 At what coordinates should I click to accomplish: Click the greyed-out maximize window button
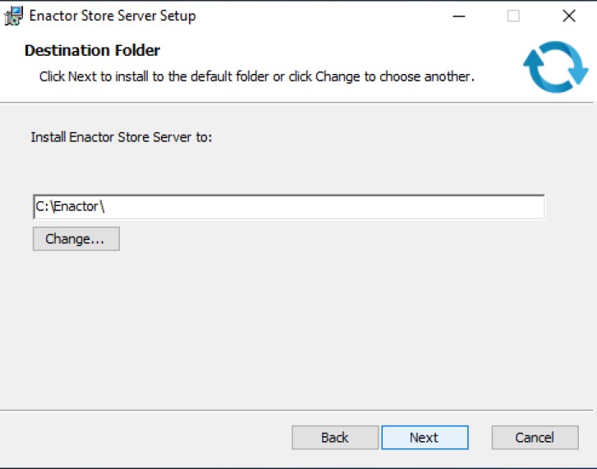coord(513,16)
